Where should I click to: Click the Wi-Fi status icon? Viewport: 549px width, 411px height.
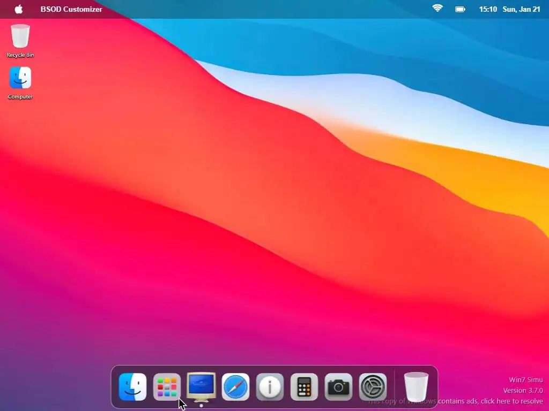[x=437, y=9]
